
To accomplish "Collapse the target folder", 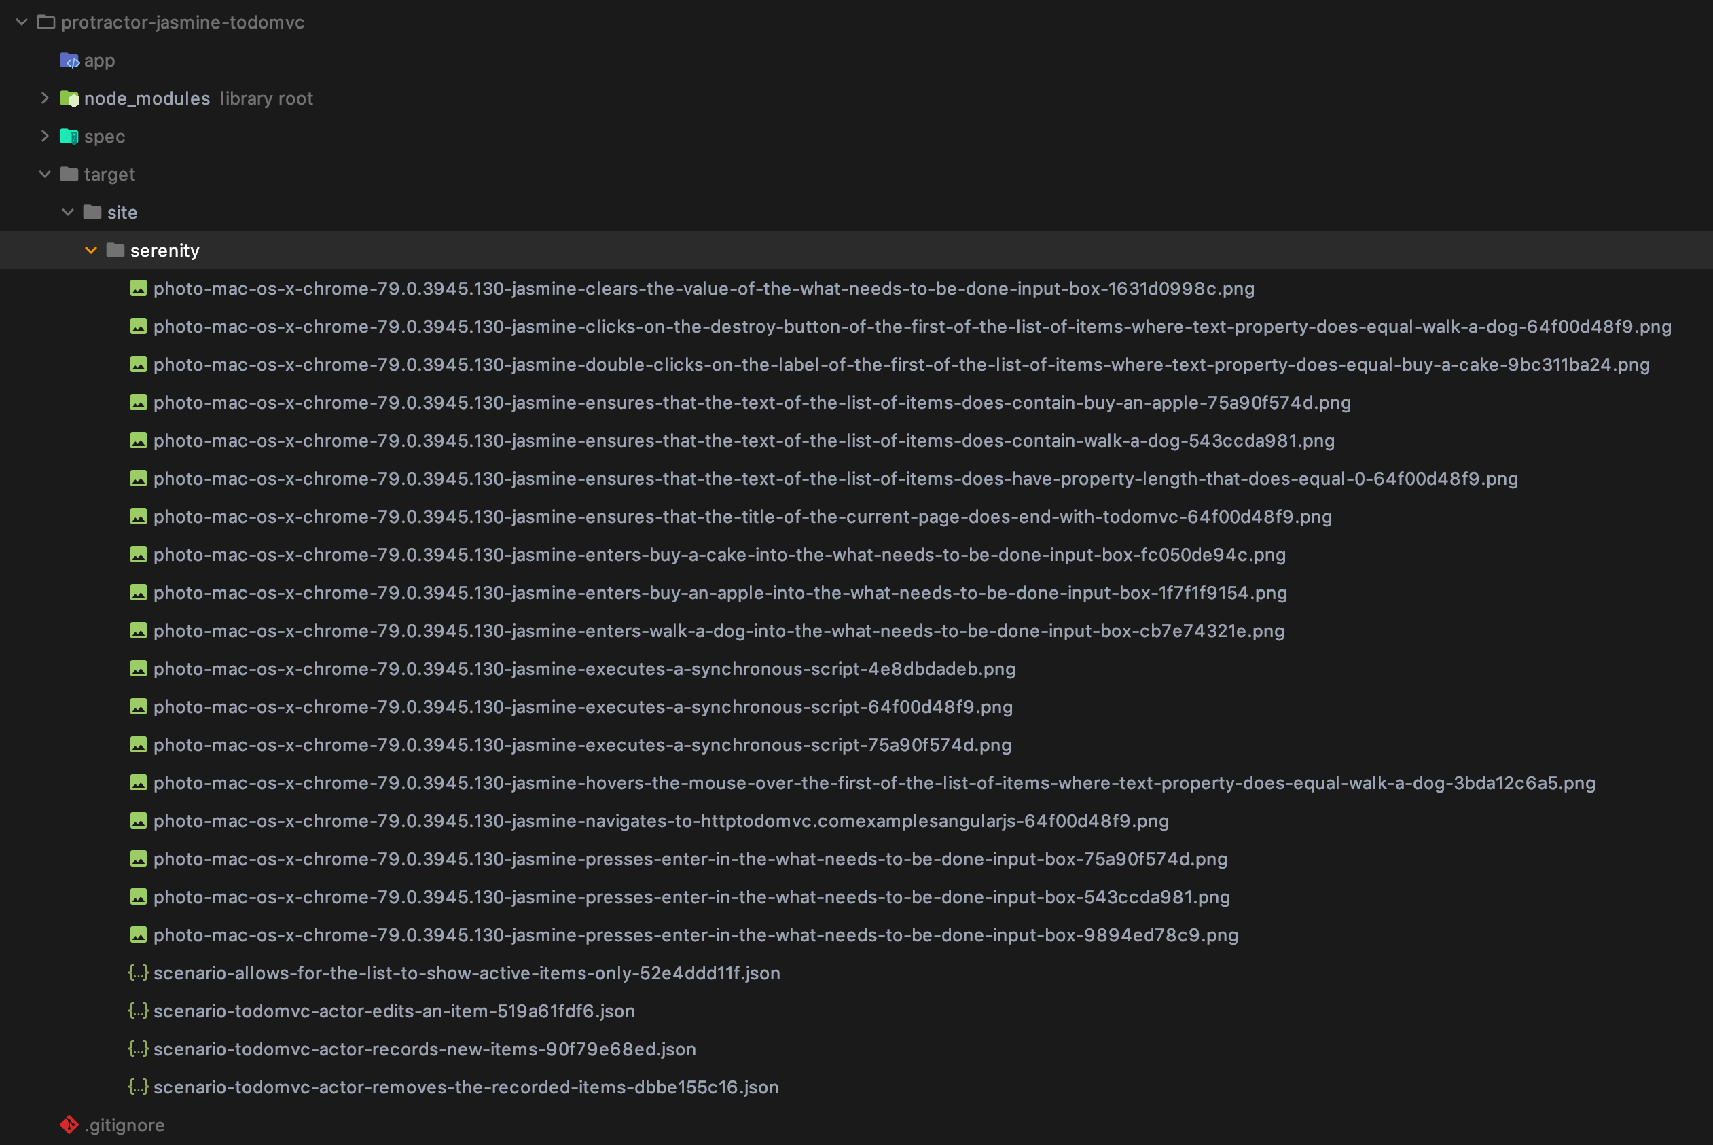I will [x=45, y=173].
